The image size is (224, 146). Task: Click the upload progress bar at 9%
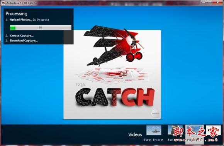click(x=41, y=27)
